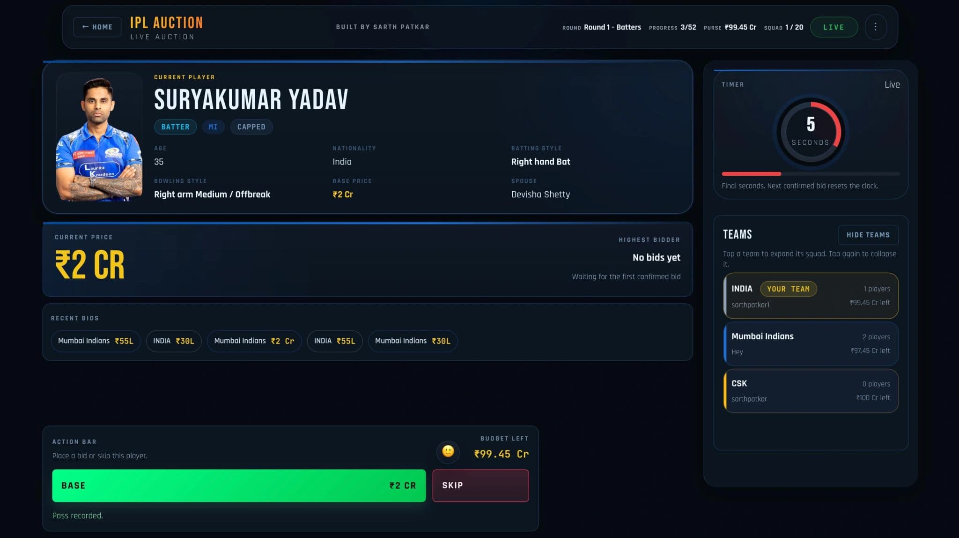Click the Pass recorded status message
Screen dimensions: 959x538
click(x=77, y=516)
